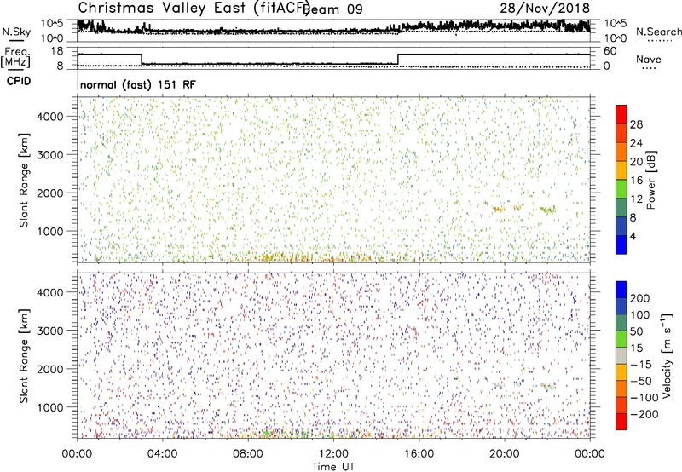Click the '08:00' time tick label

point(248,454)
